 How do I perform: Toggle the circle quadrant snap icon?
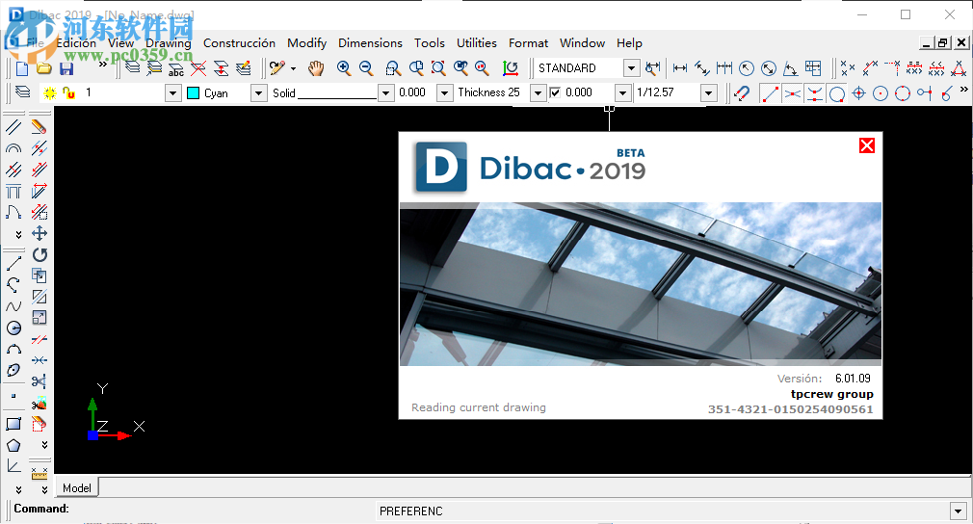tap(903, 93)
